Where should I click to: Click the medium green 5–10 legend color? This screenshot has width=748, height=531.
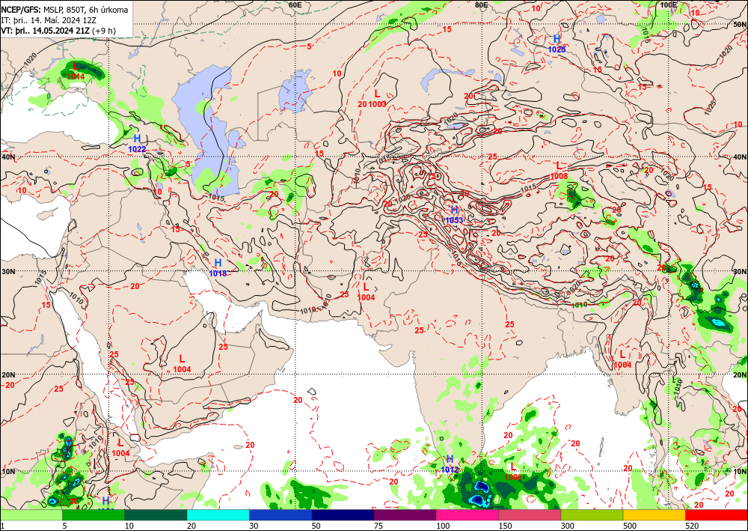pyautogui.click(x=93, y=515)
